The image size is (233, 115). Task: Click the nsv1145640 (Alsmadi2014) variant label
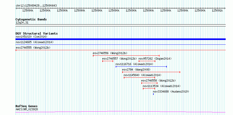tap(142, 75)
